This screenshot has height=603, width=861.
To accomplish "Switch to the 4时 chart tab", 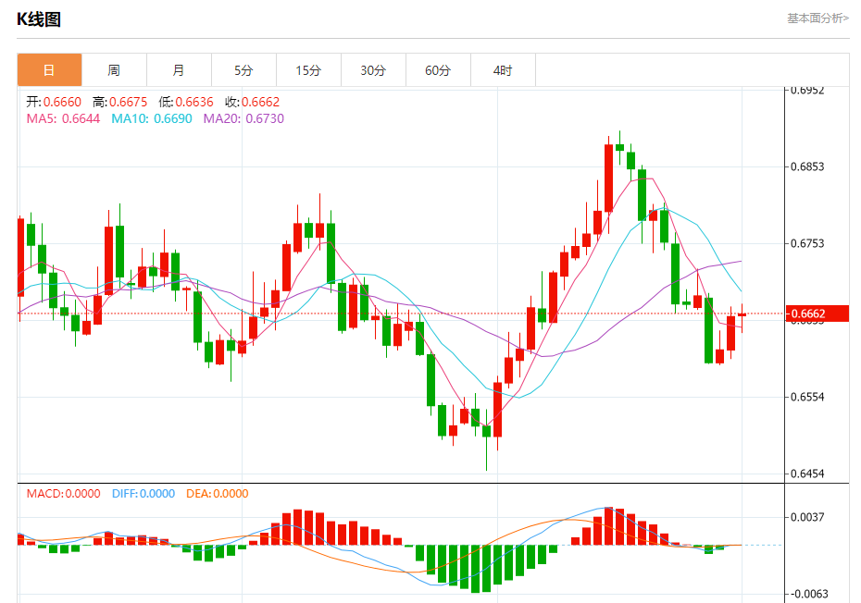I will coord(503,70).
